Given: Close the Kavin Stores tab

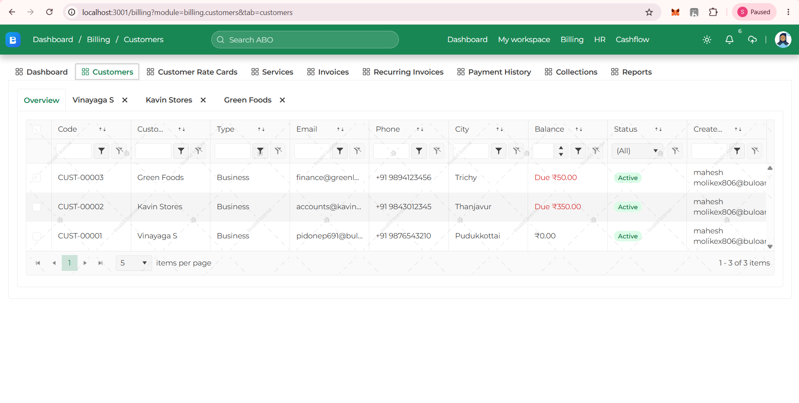Looking at the screenshot, I should click(x=203, y=100).
